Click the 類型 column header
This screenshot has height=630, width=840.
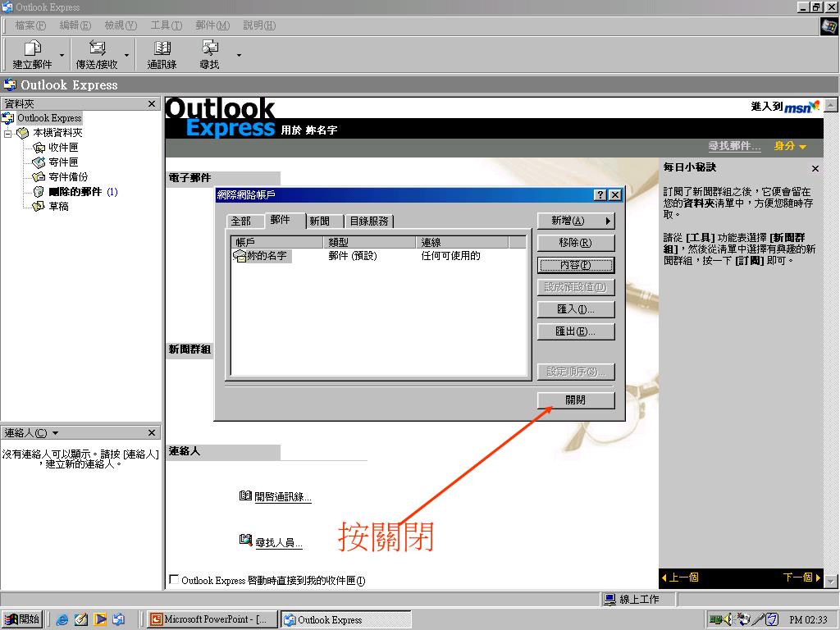tap(370, 242)
